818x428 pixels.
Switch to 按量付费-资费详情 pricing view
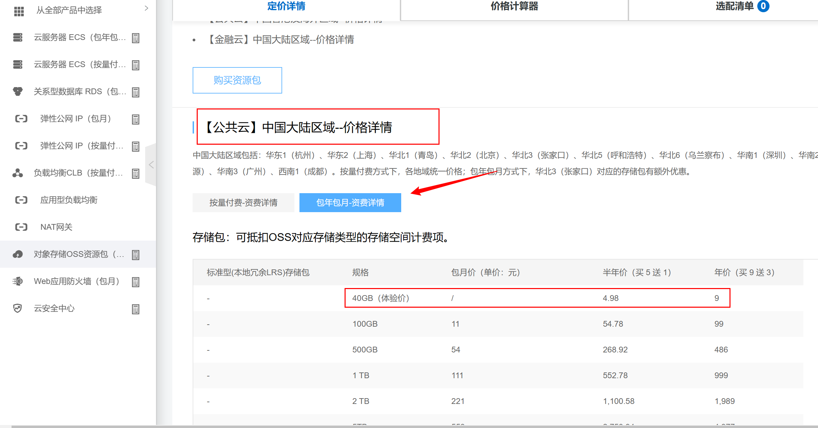tap(243, 203)
